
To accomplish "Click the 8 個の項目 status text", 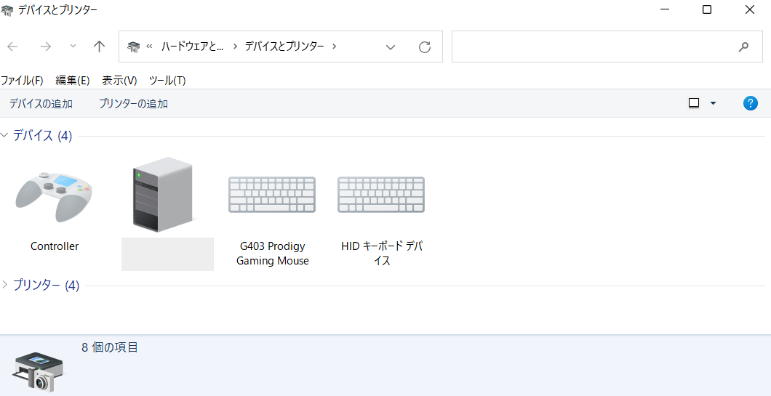I will point(110,347).
